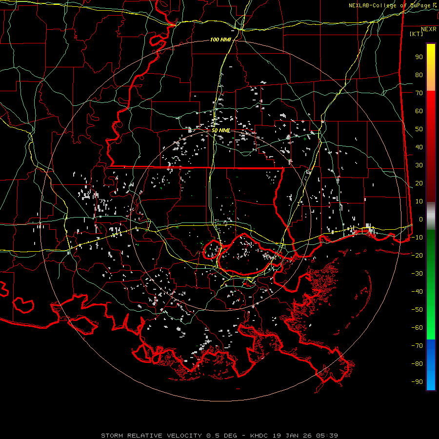This screenshot has height=439, width=439.
Task: Click the NEXR label above the color scale
Action: 428,29
